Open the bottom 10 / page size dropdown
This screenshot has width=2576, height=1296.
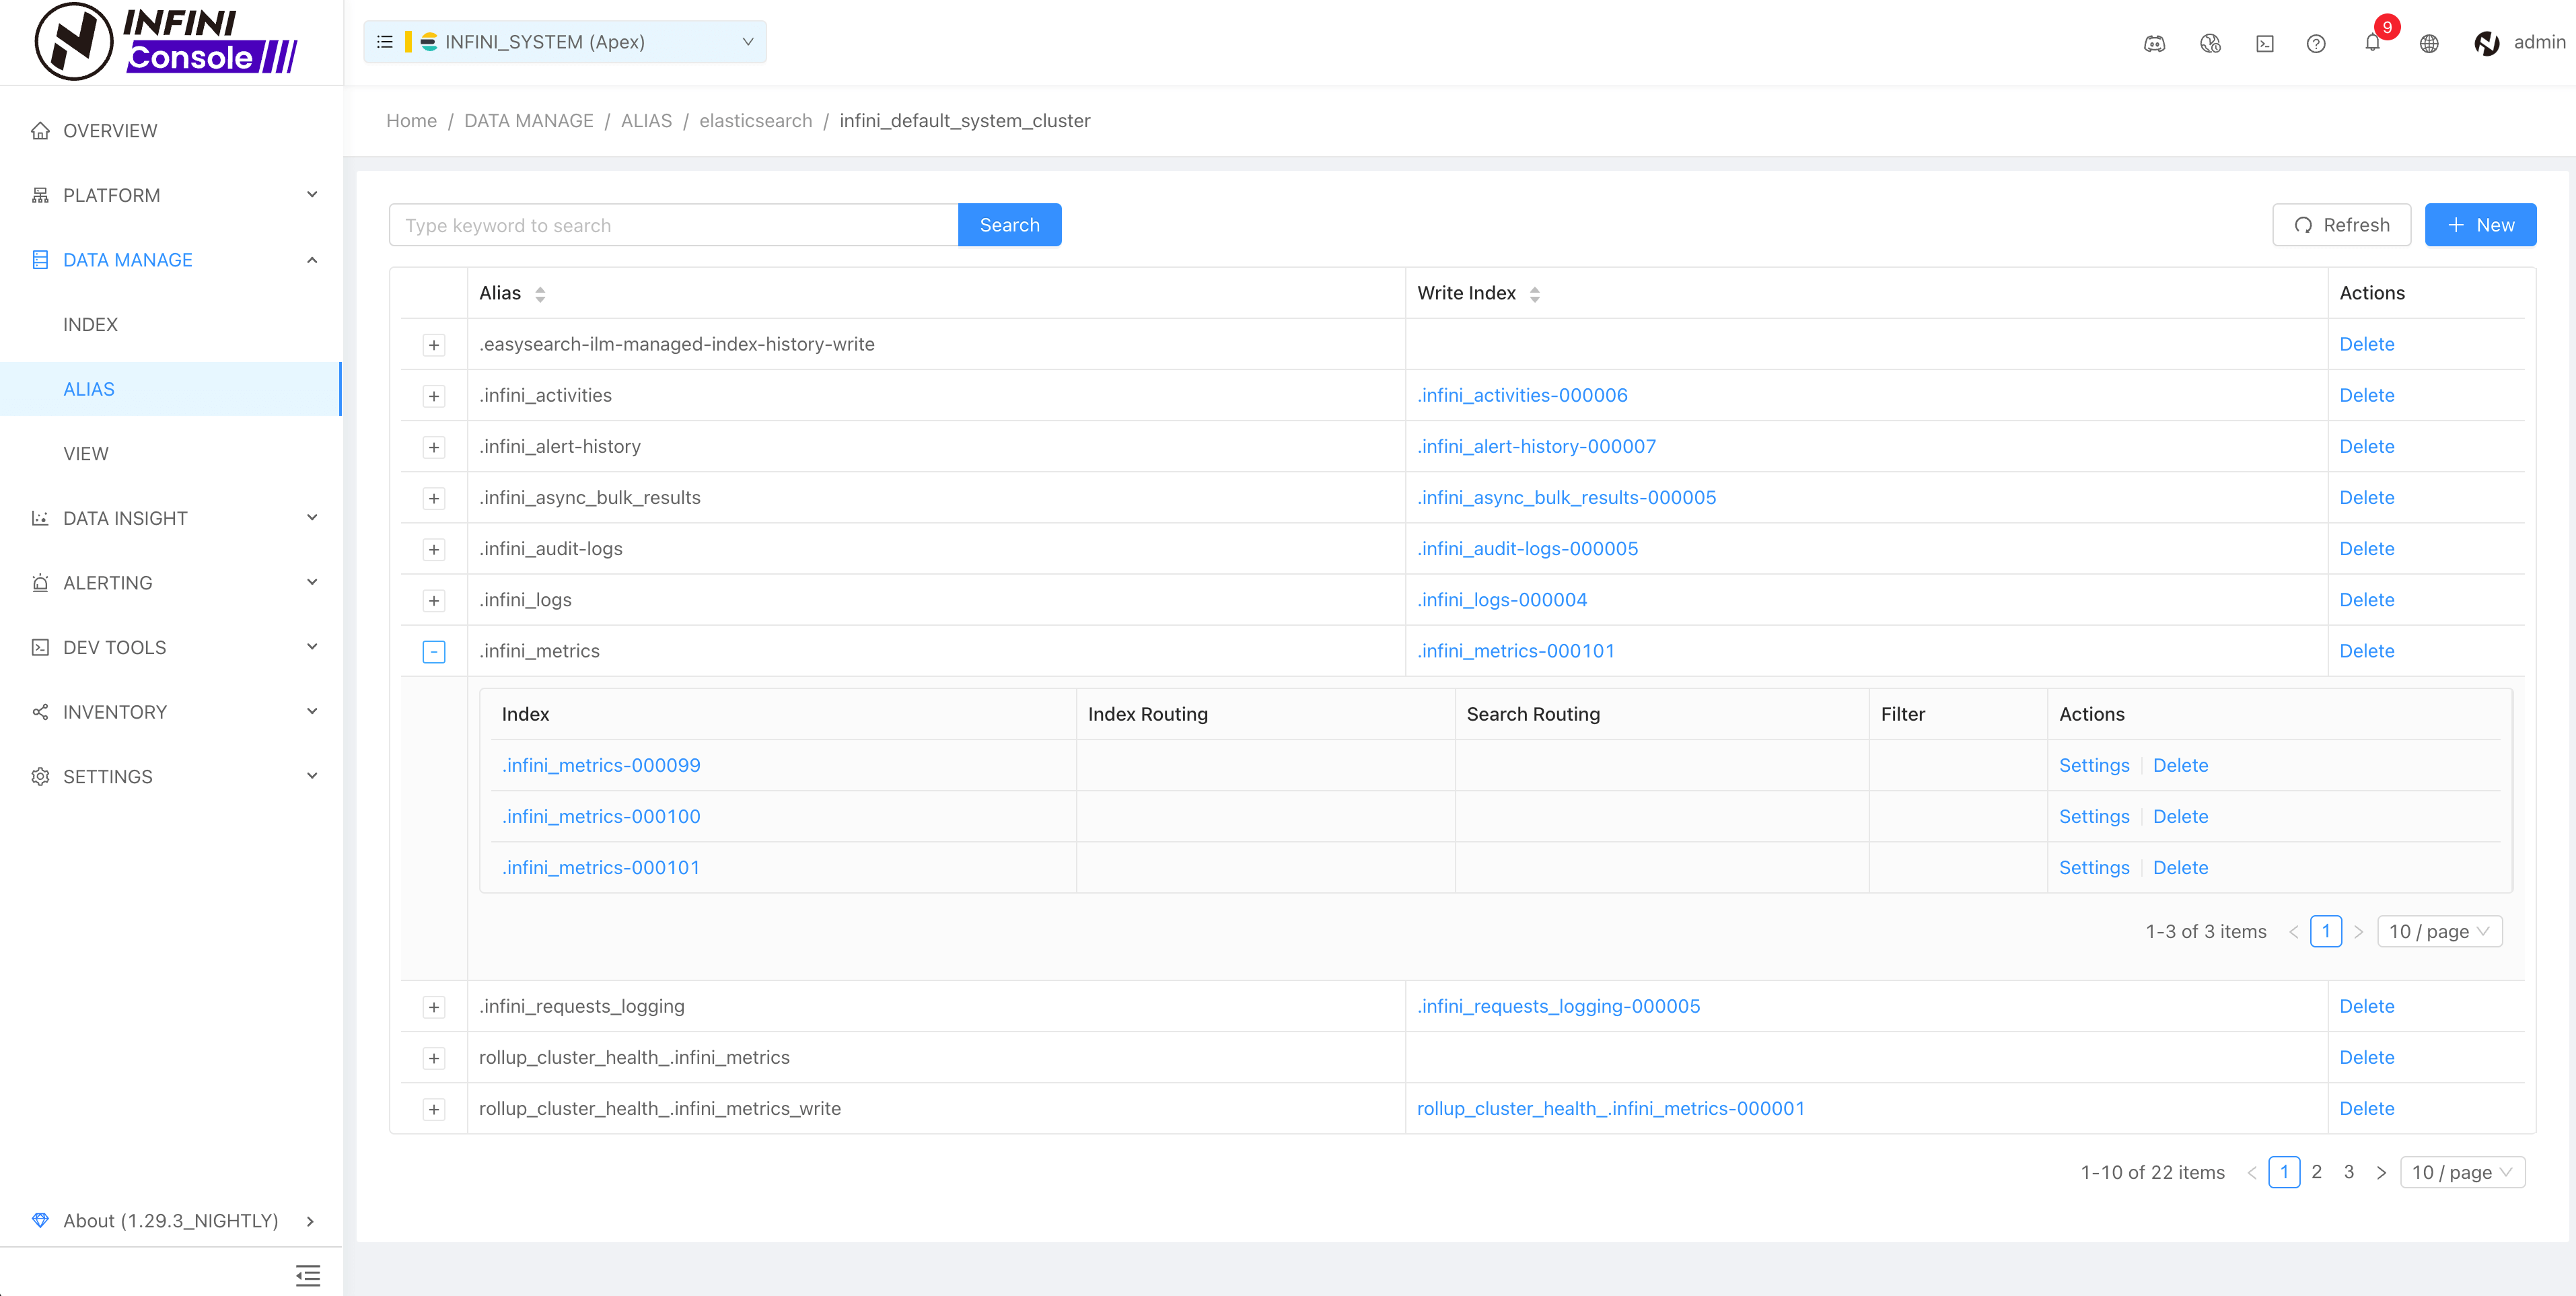tap(2461, 1172)
